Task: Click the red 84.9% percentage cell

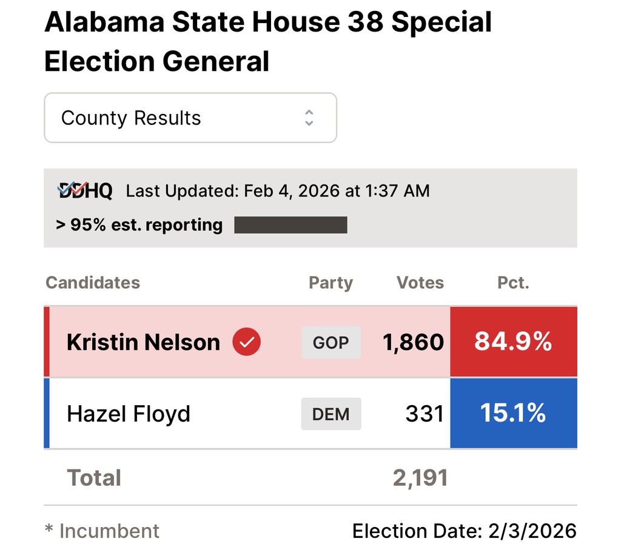Action: (x=513, y=341)
